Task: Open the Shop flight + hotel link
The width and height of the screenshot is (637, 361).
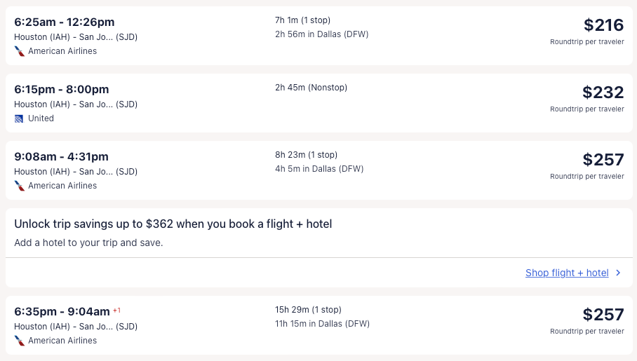Action: click(x=567, y=273)
